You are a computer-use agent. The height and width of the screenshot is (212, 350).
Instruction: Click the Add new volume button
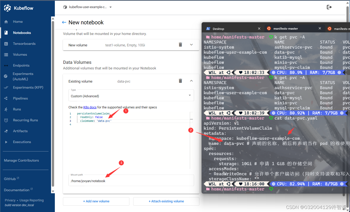[x=96, y=201]
